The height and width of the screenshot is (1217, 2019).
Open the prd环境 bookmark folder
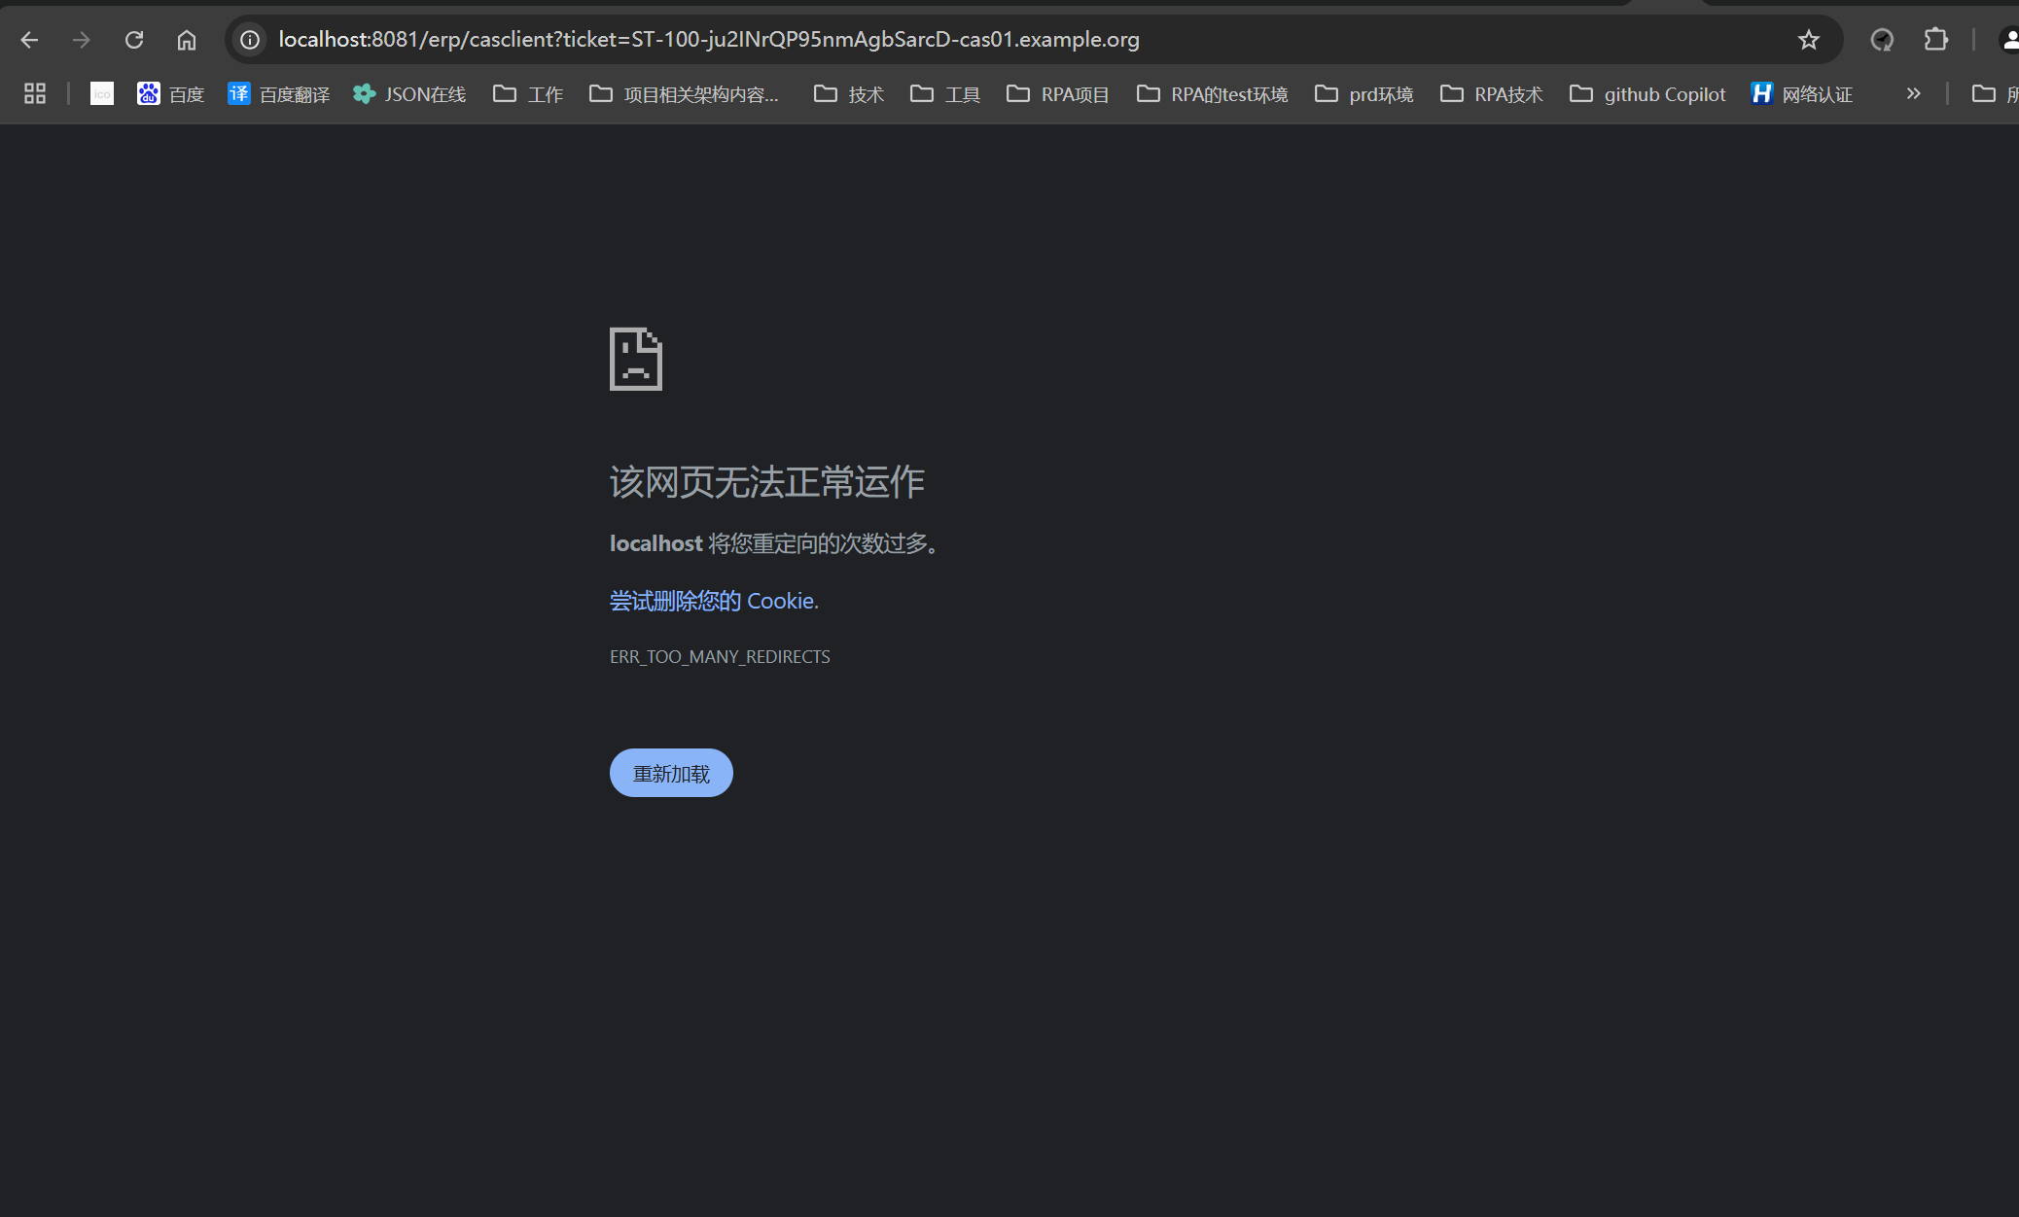[1364, 93]
